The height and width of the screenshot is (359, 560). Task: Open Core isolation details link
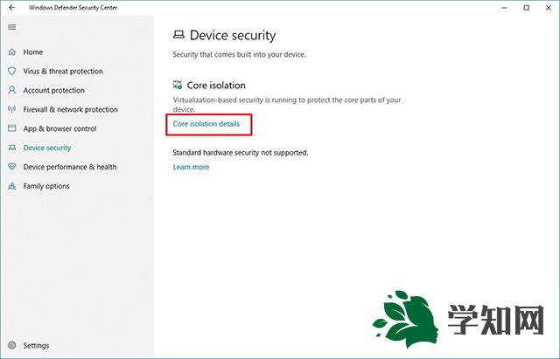206,124
